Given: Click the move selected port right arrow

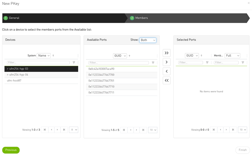Looking at the screenshot, I should point(166,62).
